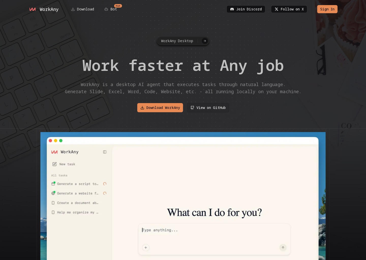Image resolution: width=366 pixels, height=260 pixels.
Task: Open the Bot nav link
Action: coord(111,9)
